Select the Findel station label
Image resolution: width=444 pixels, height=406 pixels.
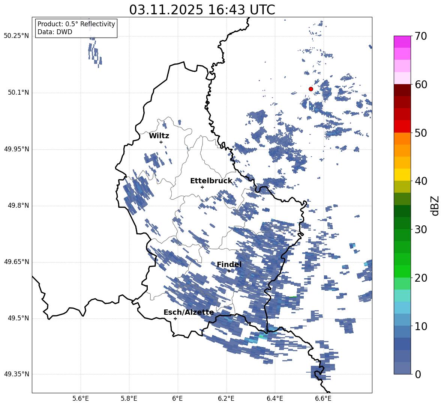(229, 264)
